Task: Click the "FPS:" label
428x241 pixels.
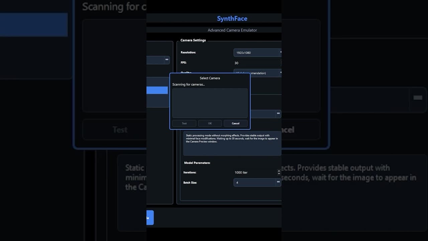Action: click(184, 63)
